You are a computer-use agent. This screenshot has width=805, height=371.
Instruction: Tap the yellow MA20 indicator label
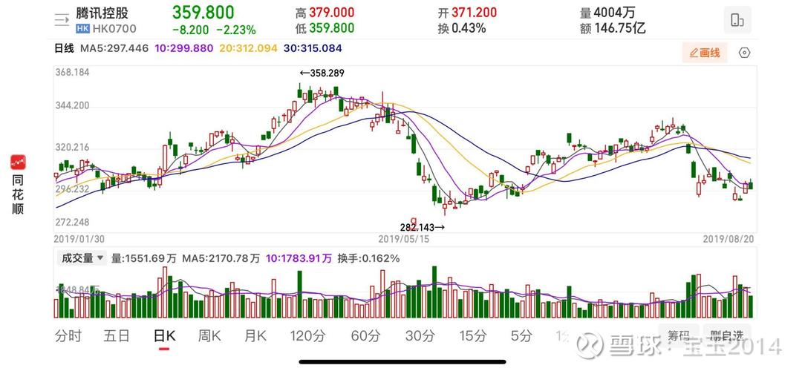coord(248,48)
